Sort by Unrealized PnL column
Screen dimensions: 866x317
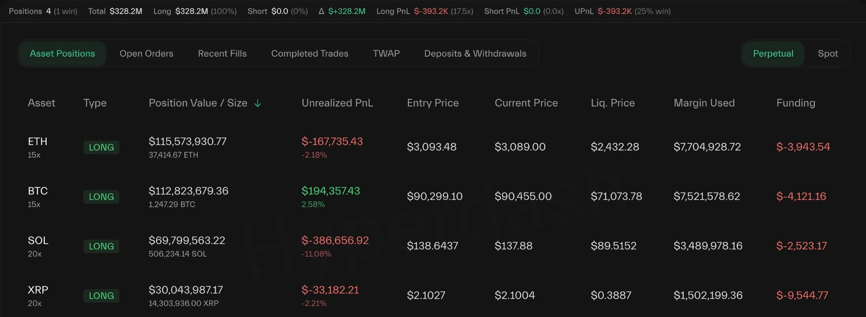point(337,103)
